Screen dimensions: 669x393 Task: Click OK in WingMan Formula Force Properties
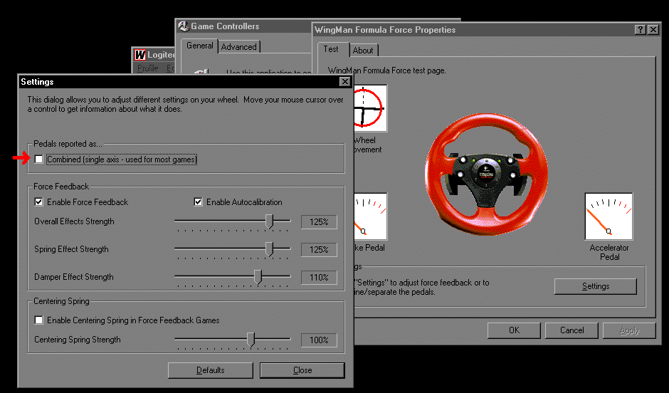click(x=514, y=330)
